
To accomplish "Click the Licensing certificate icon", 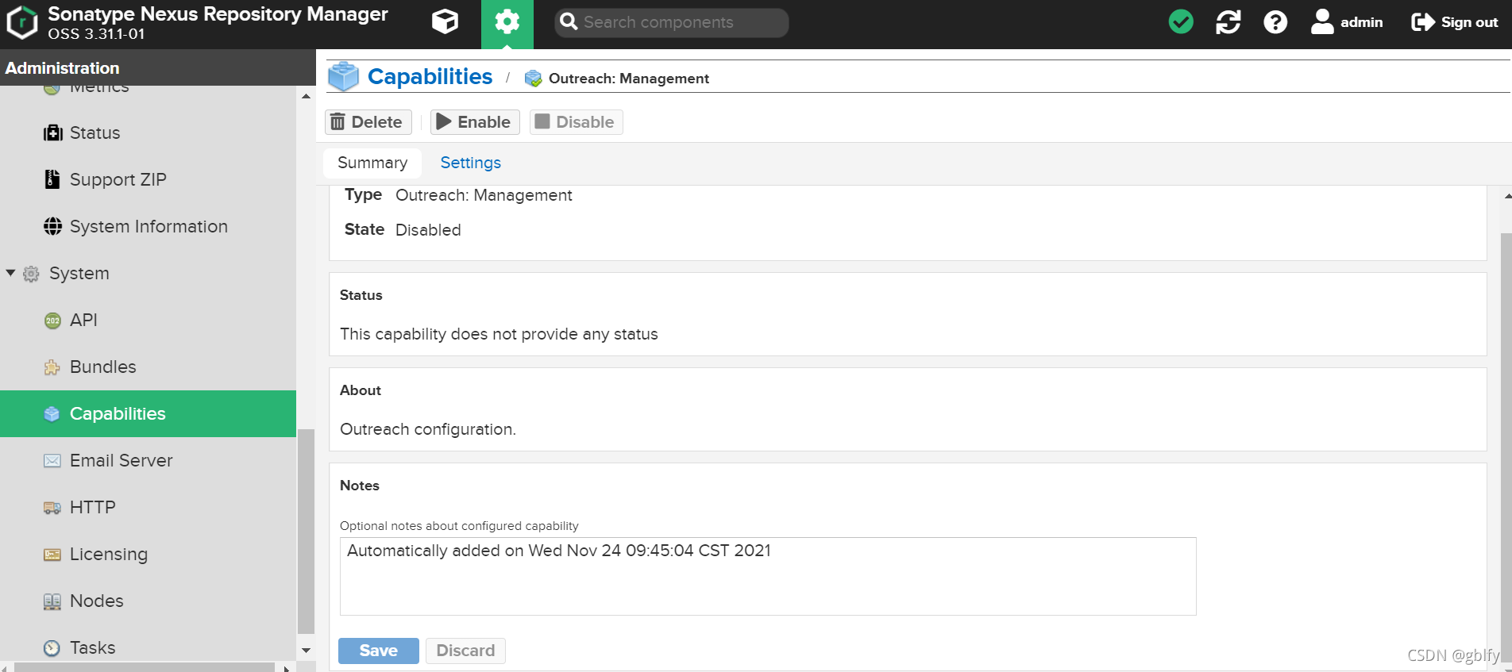I will (x=52, y=555).
